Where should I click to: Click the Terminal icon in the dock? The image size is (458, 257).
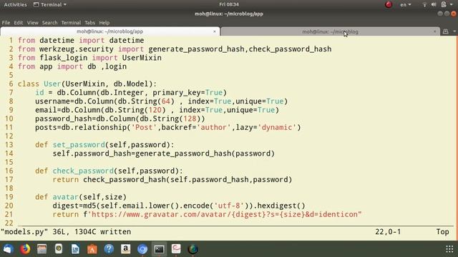click(x=159, y=249)
